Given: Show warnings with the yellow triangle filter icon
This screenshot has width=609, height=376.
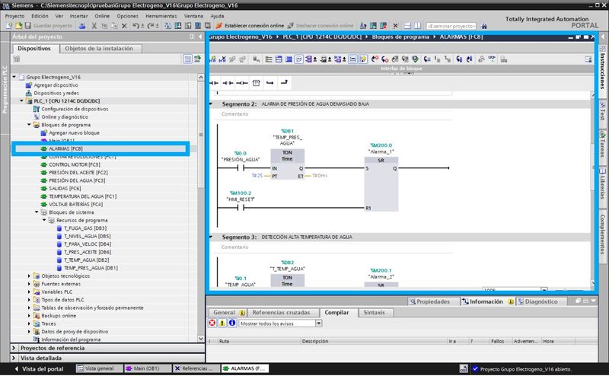Looking at the screenshot, I should tap(222, 323).
